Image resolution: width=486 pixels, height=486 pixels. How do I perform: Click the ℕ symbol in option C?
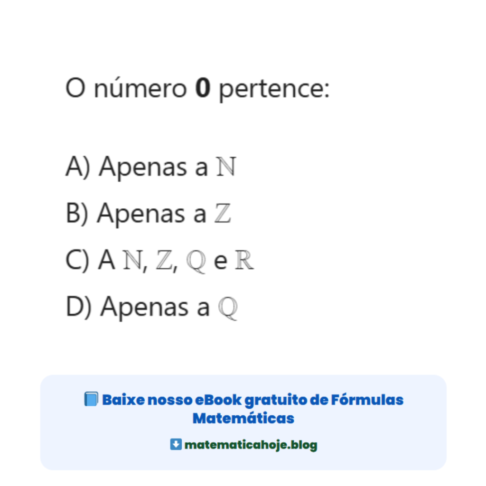click(x=131, y=261)
